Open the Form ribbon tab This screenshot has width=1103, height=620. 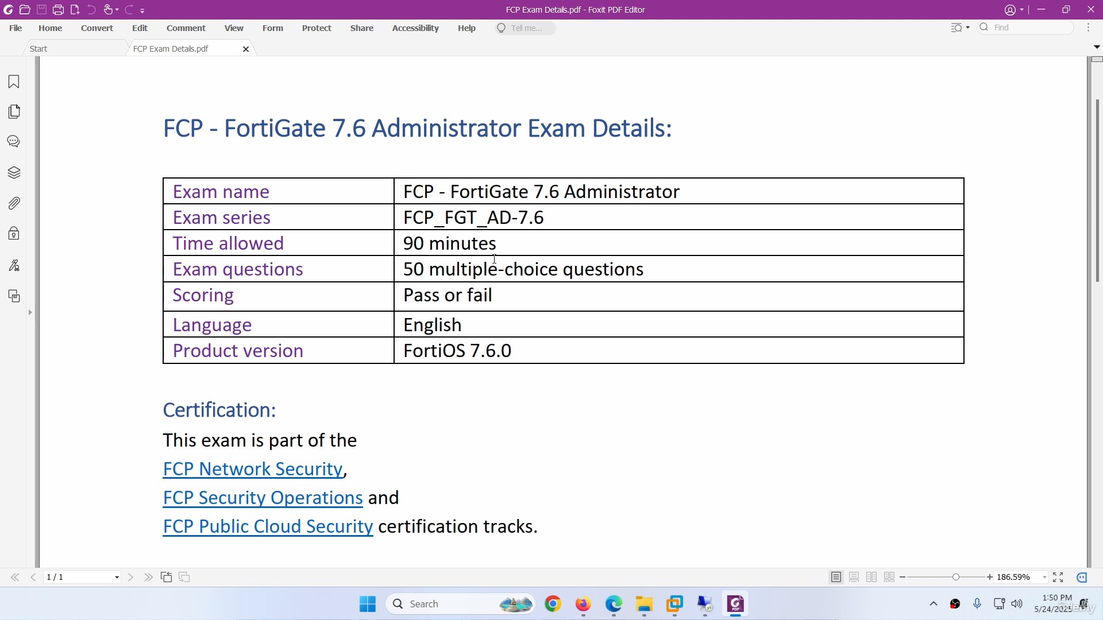(273, 28)
